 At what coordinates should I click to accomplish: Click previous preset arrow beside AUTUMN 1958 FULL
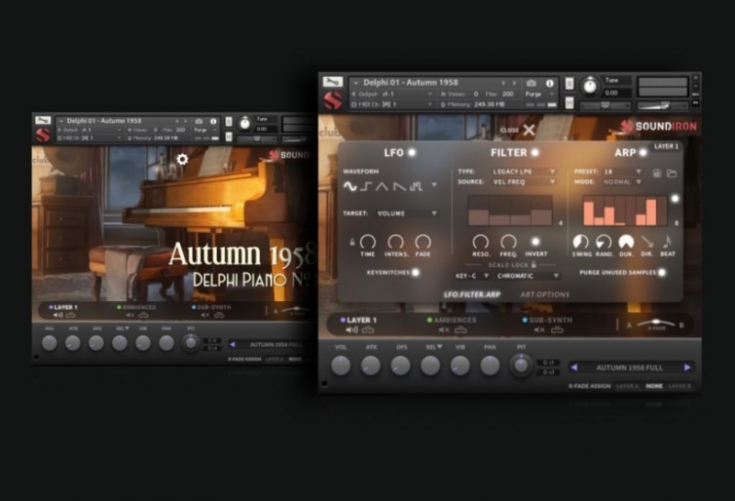(x=574, y=368)
